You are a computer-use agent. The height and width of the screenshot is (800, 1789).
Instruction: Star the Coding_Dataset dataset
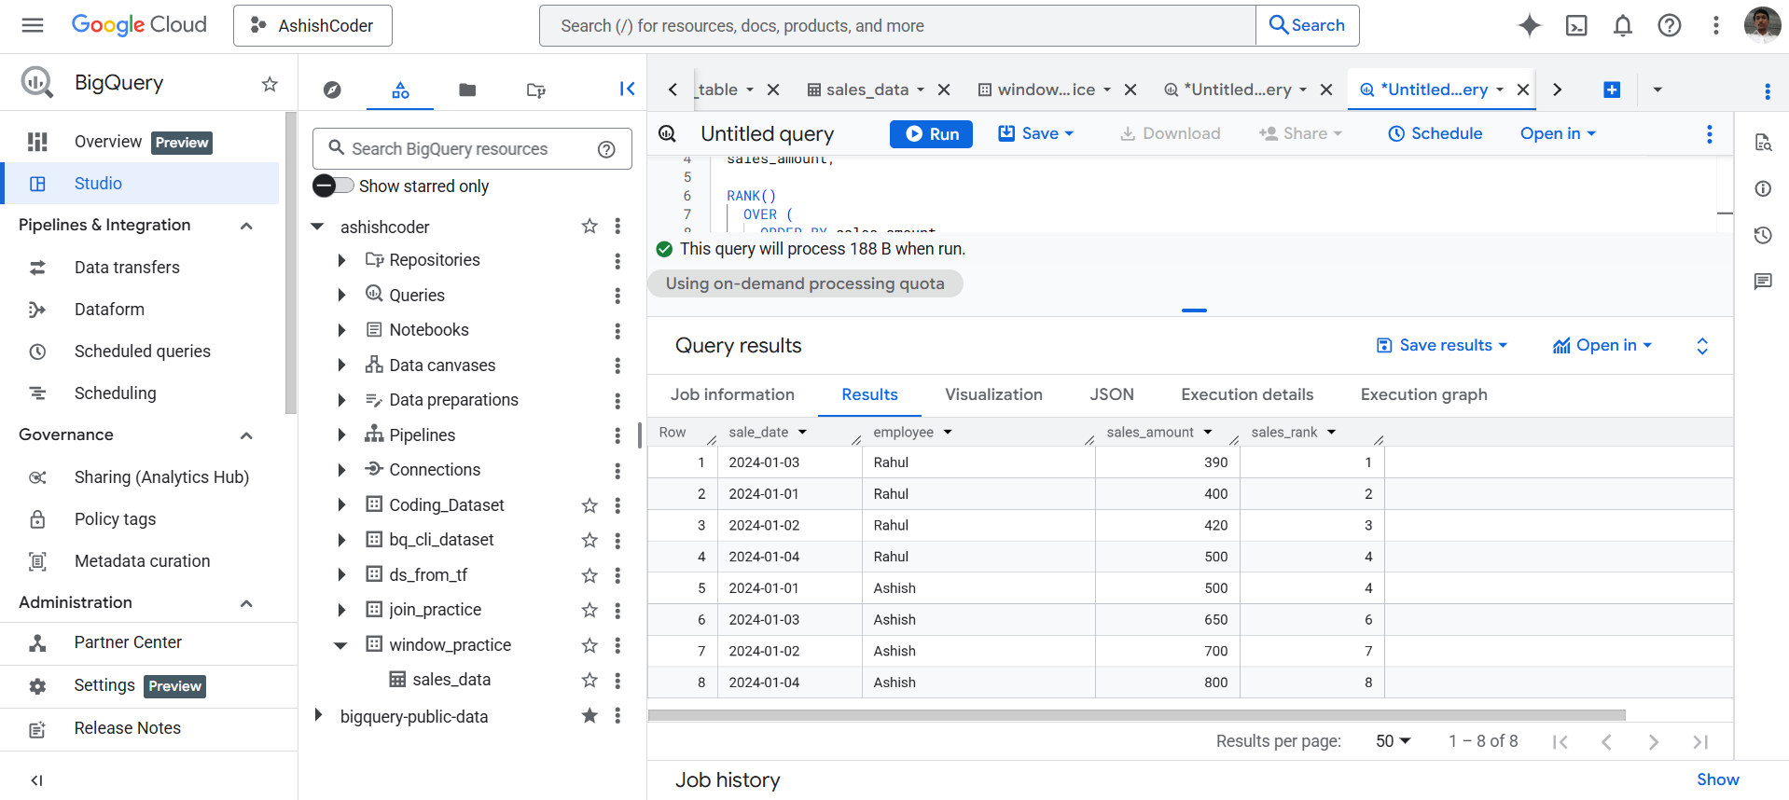pos(589,505)
